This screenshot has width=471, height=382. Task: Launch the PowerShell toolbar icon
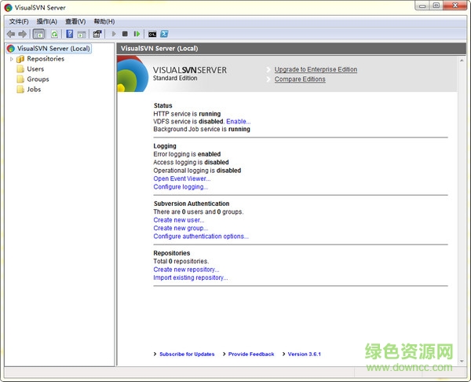pos(164,34)
